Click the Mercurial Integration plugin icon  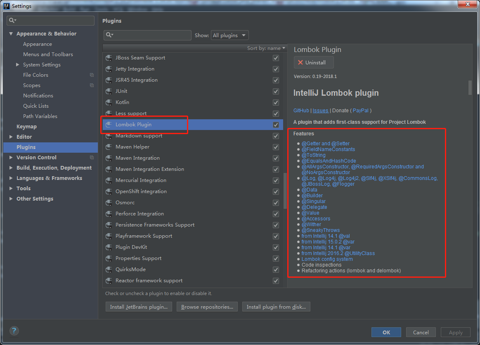pos(109,180)
